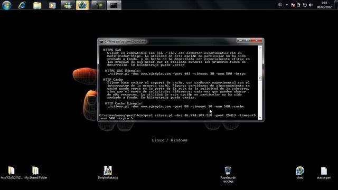Maximize the cmd.exe window
338x190 pixels.
(x=247, y=40)
